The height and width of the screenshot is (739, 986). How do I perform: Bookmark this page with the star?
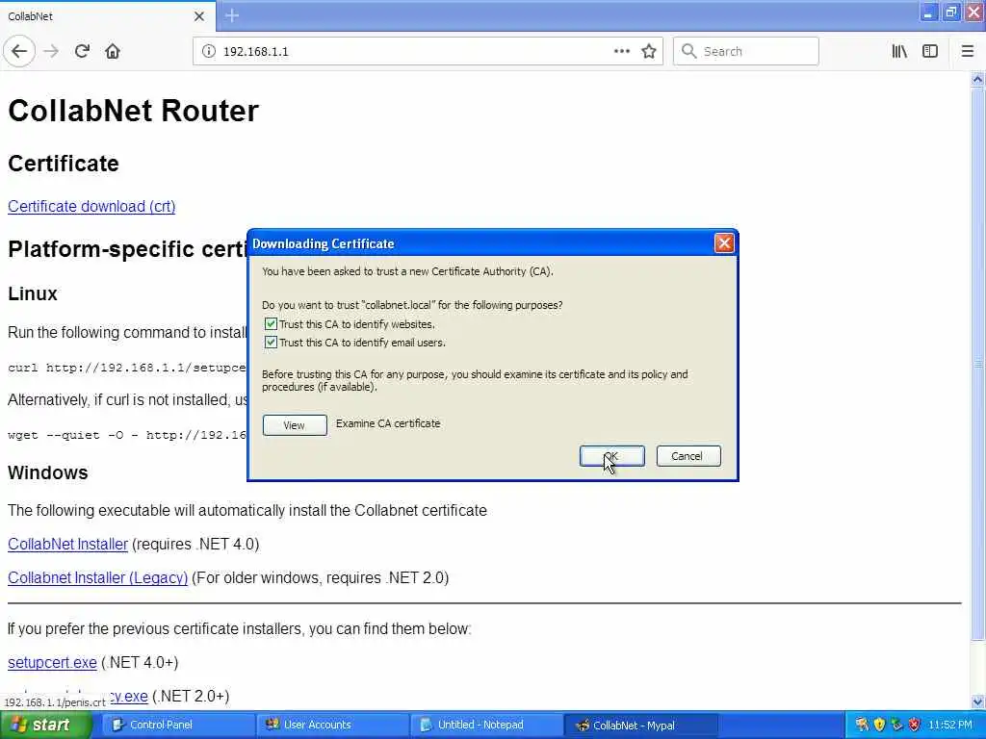(x=649, y=52)
